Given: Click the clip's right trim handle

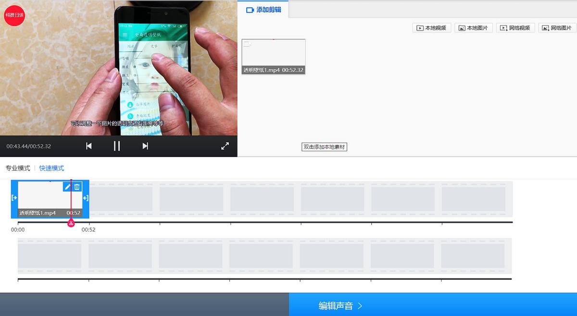Looking at the screenshot, I should (x=86, y=198).
